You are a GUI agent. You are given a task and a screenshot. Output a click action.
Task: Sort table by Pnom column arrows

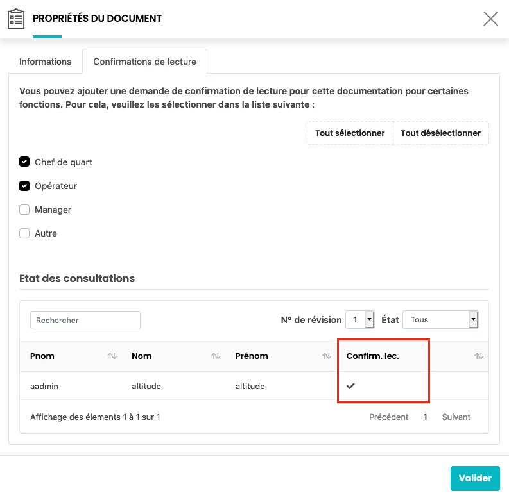112,356
